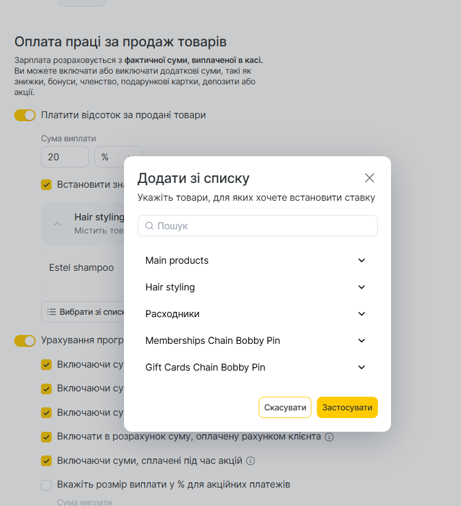Click the info icon beside client account option
The height and width of the screenshot is (506, 461).
[329, 437]
